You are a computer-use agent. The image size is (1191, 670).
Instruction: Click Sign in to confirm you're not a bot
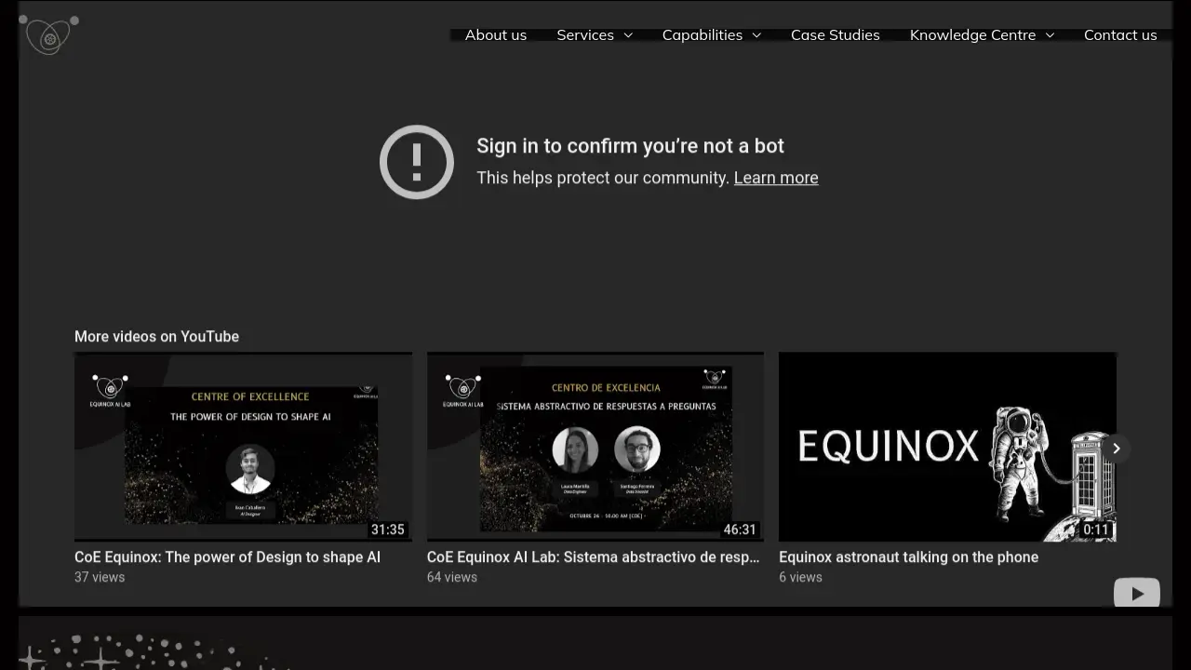pyautogui.click(x=630, y=146)
